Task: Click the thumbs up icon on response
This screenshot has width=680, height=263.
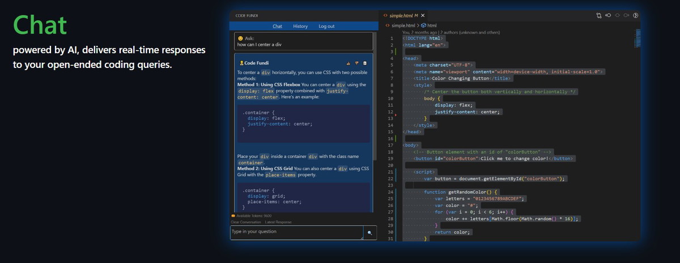Action: (348, 63)
